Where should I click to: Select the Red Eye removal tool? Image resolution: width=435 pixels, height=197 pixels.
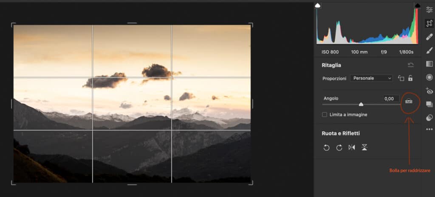pyautogui.click(x=429, y=91)
